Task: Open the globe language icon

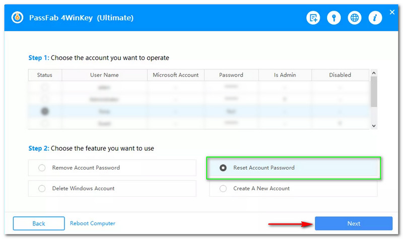Action: click(x=355, y=18)
